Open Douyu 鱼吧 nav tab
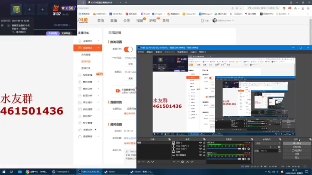This screenshot has height=175, width=312. click(165, 21)
